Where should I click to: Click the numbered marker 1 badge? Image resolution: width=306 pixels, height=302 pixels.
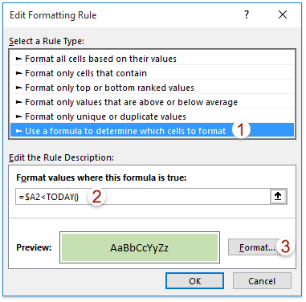click(241, 129)
